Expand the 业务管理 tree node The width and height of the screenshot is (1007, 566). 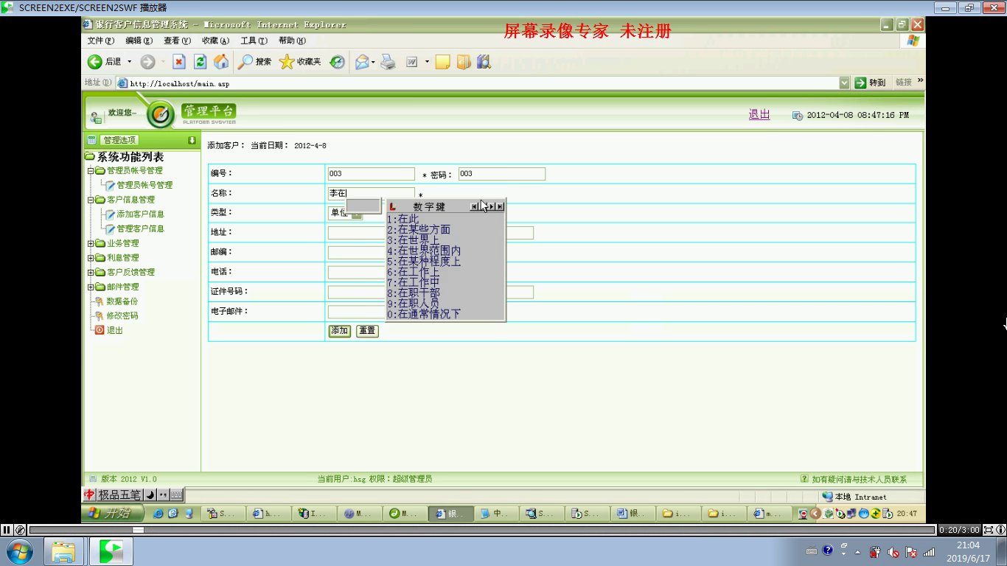point(91,243)
